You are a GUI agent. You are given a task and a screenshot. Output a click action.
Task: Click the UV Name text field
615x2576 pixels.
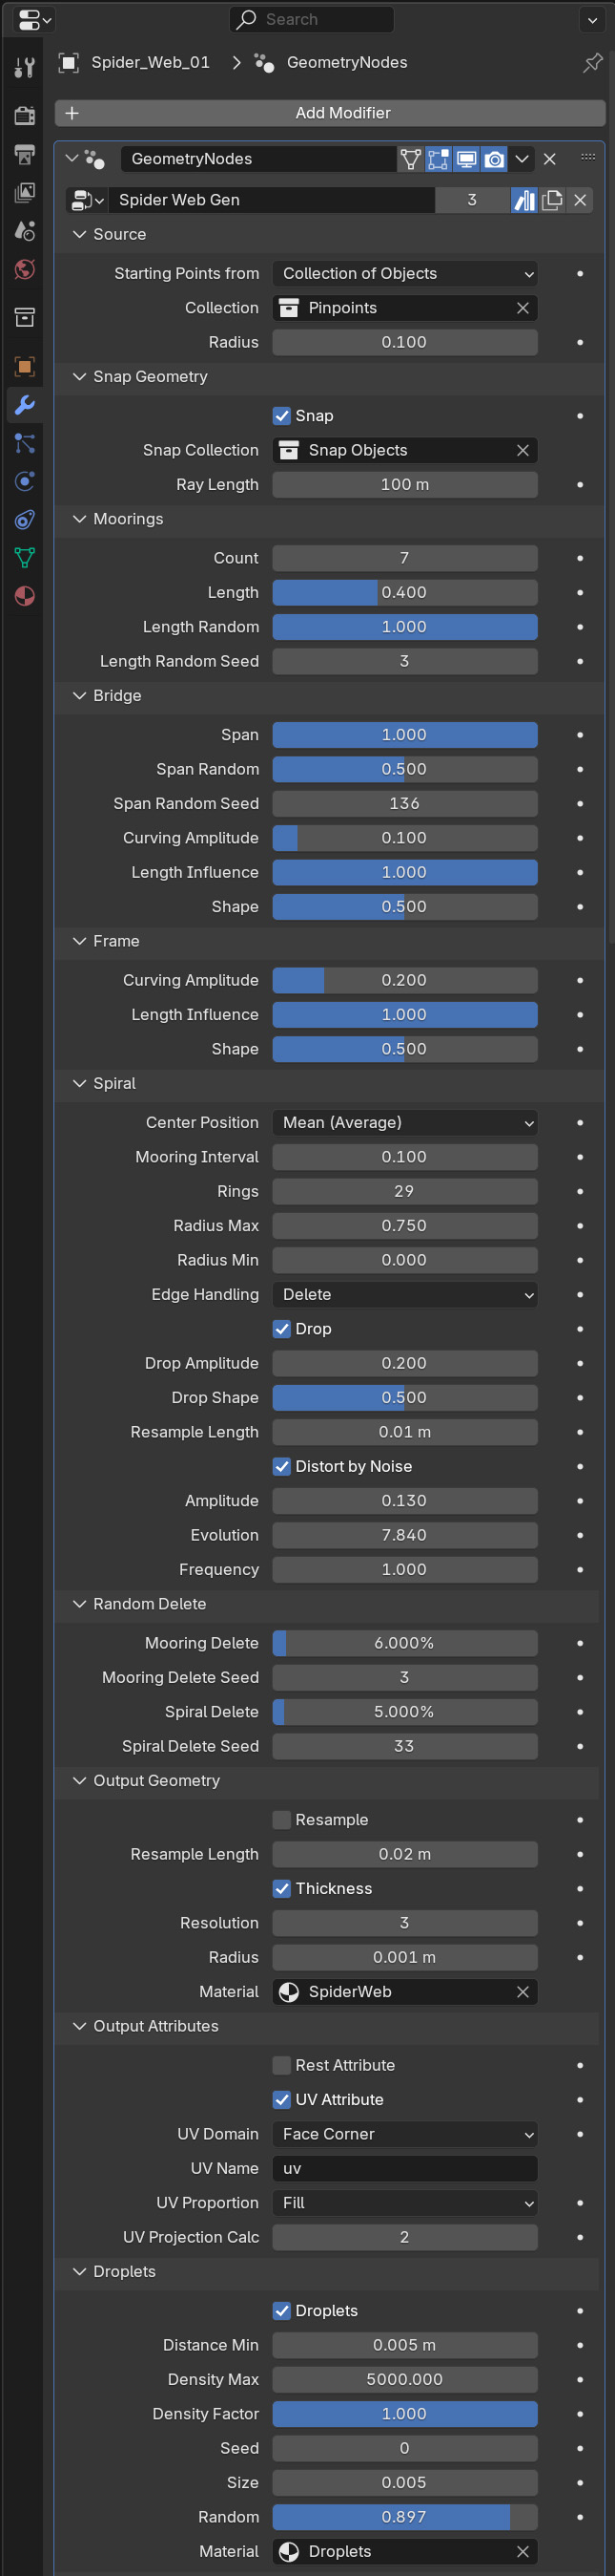[x=404, y=2169]
